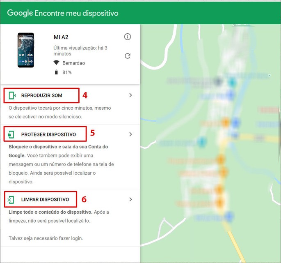This screenshot has width=281, height=263.
Task: Click the 'Bernardao' network name
Action: (73, 63)
